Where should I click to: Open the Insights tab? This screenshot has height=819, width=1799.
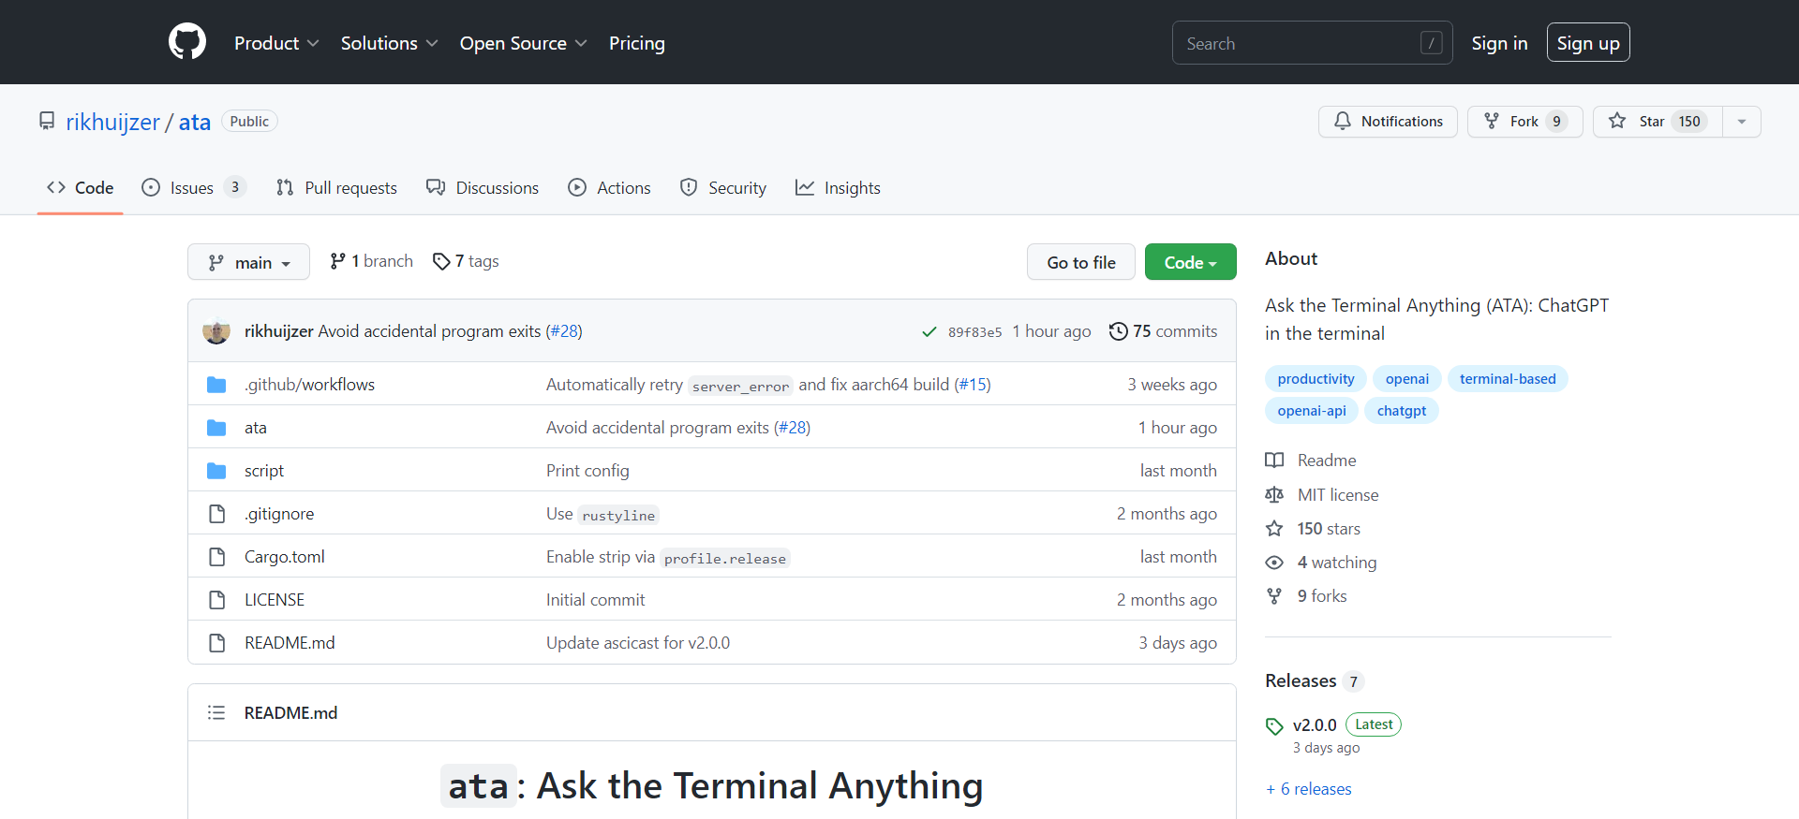[838, 188]
